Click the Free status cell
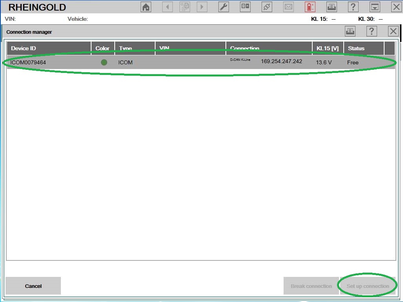 353,62
